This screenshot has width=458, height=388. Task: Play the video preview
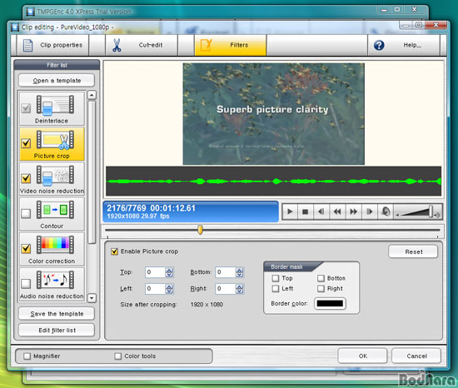290,211
